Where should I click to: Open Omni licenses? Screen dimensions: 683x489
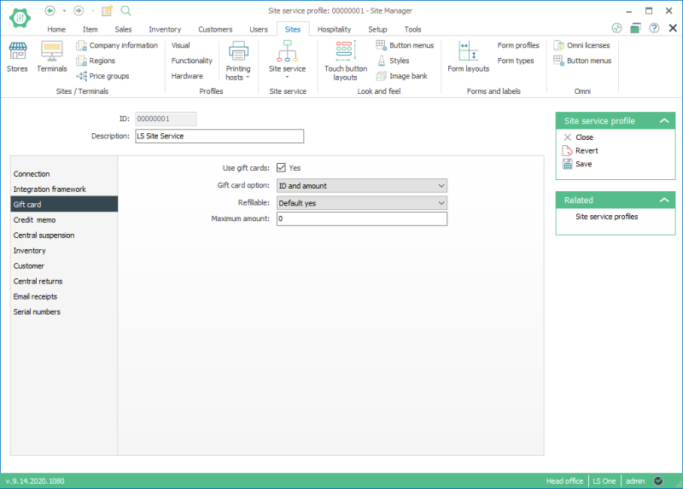coord(581,45)
